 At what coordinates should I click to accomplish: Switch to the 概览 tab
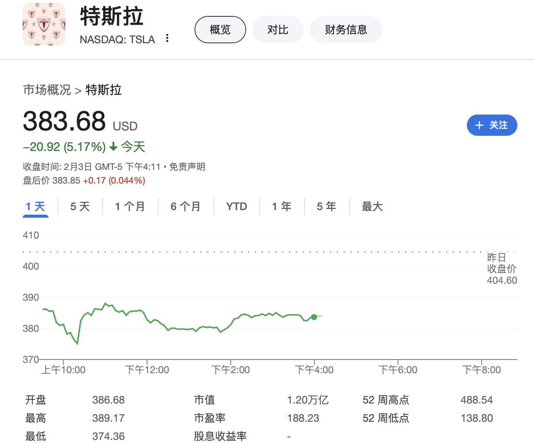tap(220, 29)
